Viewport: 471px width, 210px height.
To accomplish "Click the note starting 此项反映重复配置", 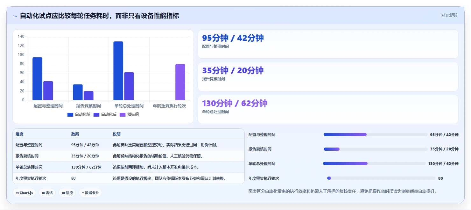I will 166,145.
